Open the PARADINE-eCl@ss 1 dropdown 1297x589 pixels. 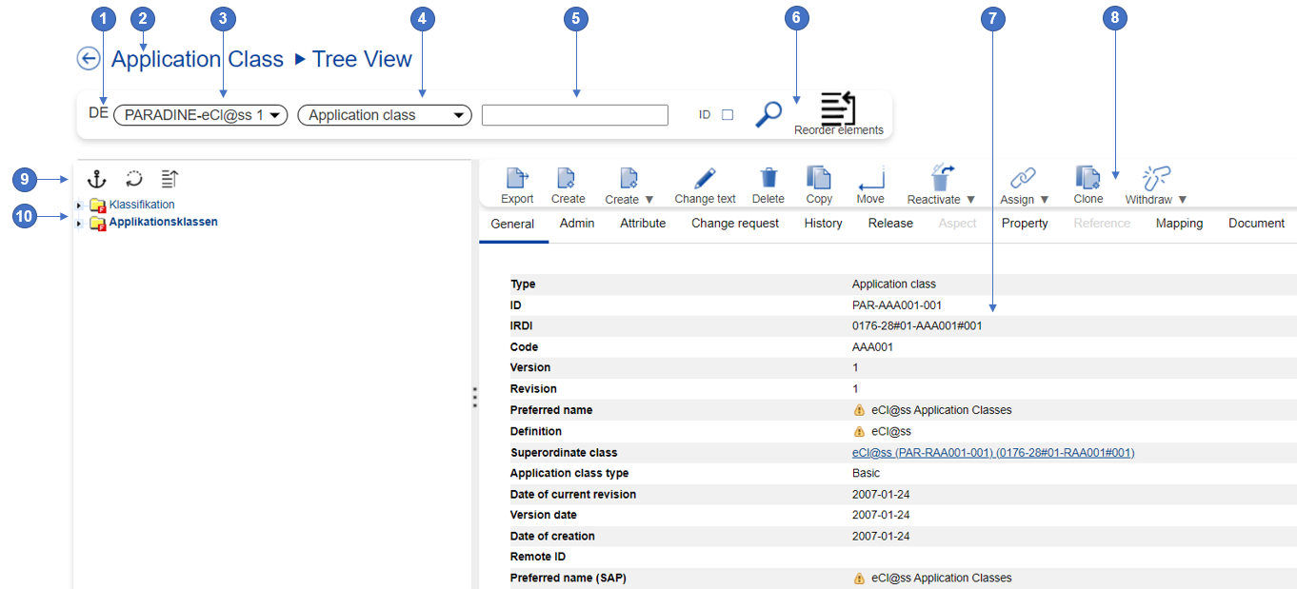pos(200,115)
